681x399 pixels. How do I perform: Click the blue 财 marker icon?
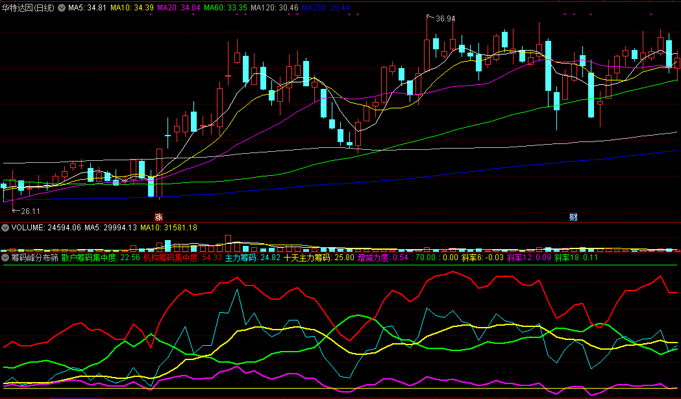[573, 217]
